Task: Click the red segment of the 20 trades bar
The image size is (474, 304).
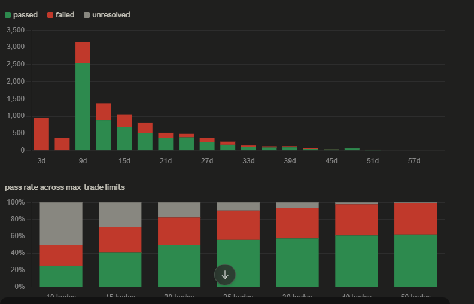Action: click(x=180, y=231)
